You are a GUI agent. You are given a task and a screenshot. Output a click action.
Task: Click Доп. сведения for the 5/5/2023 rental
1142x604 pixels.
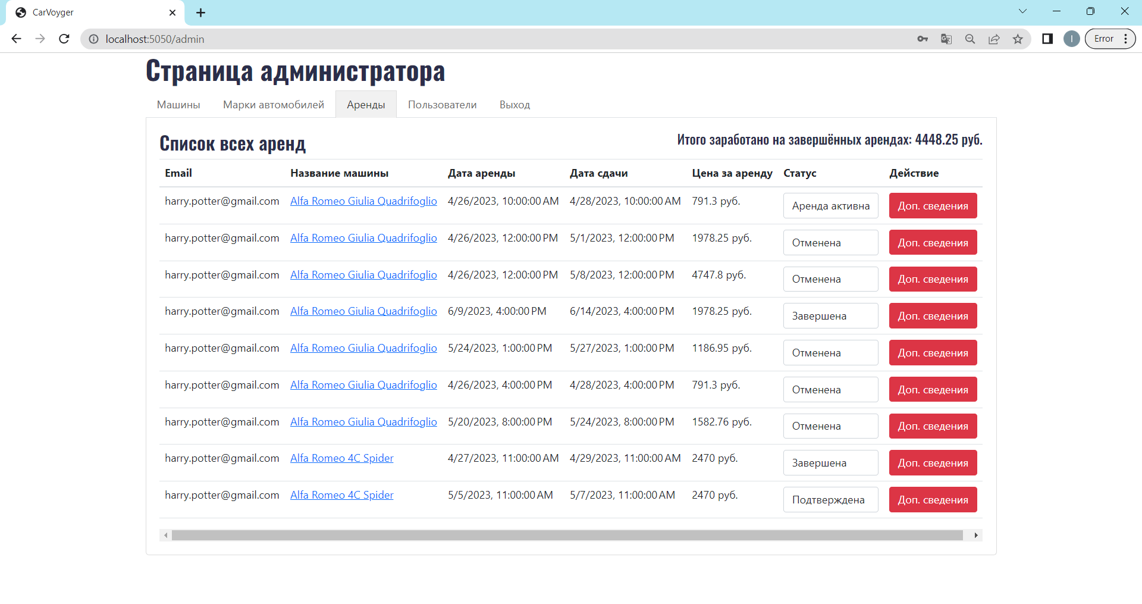933,500
